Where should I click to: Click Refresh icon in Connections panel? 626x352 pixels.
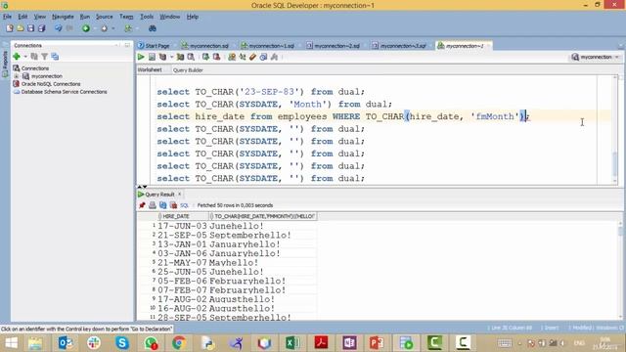click(34, 57)
